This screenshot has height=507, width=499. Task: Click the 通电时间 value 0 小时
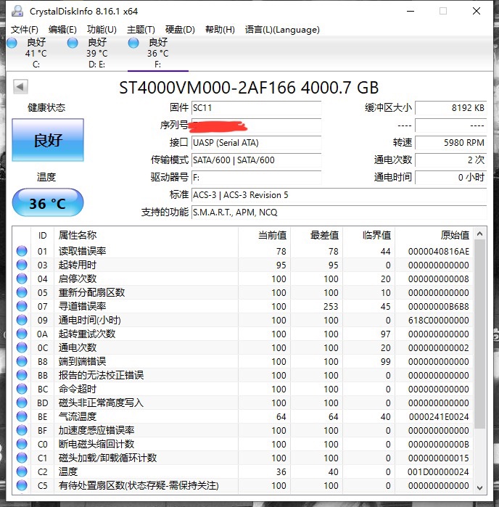[x=451, y=178]
